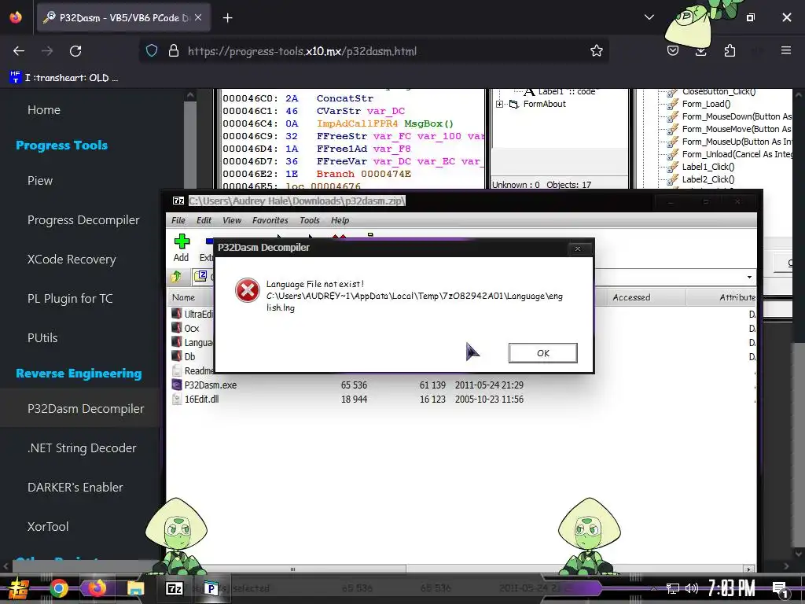805x604 pixels.
Task: Select the P32Dasm.exe file icon
Action: point(177,385)
